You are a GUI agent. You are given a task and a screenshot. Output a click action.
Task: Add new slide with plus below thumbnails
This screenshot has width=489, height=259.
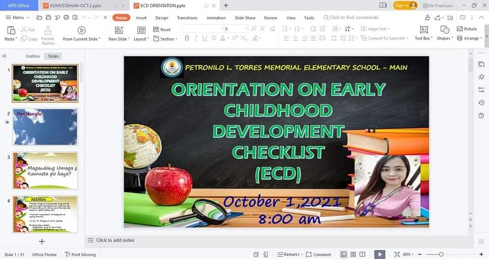pyautogui.click(x=42, y=241)
